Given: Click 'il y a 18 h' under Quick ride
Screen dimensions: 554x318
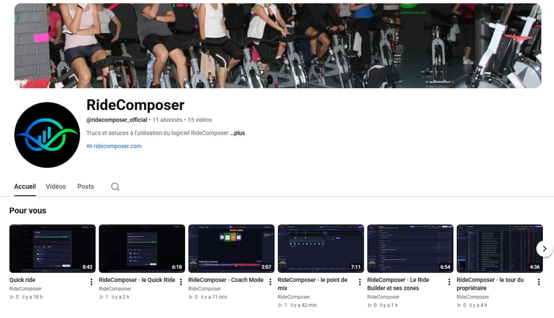Looking at the screenshot, I should 32,297.
